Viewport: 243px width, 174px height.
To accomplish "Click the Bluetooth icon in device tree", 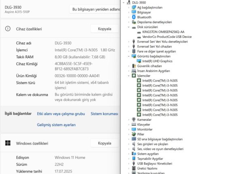I will 134,17.
